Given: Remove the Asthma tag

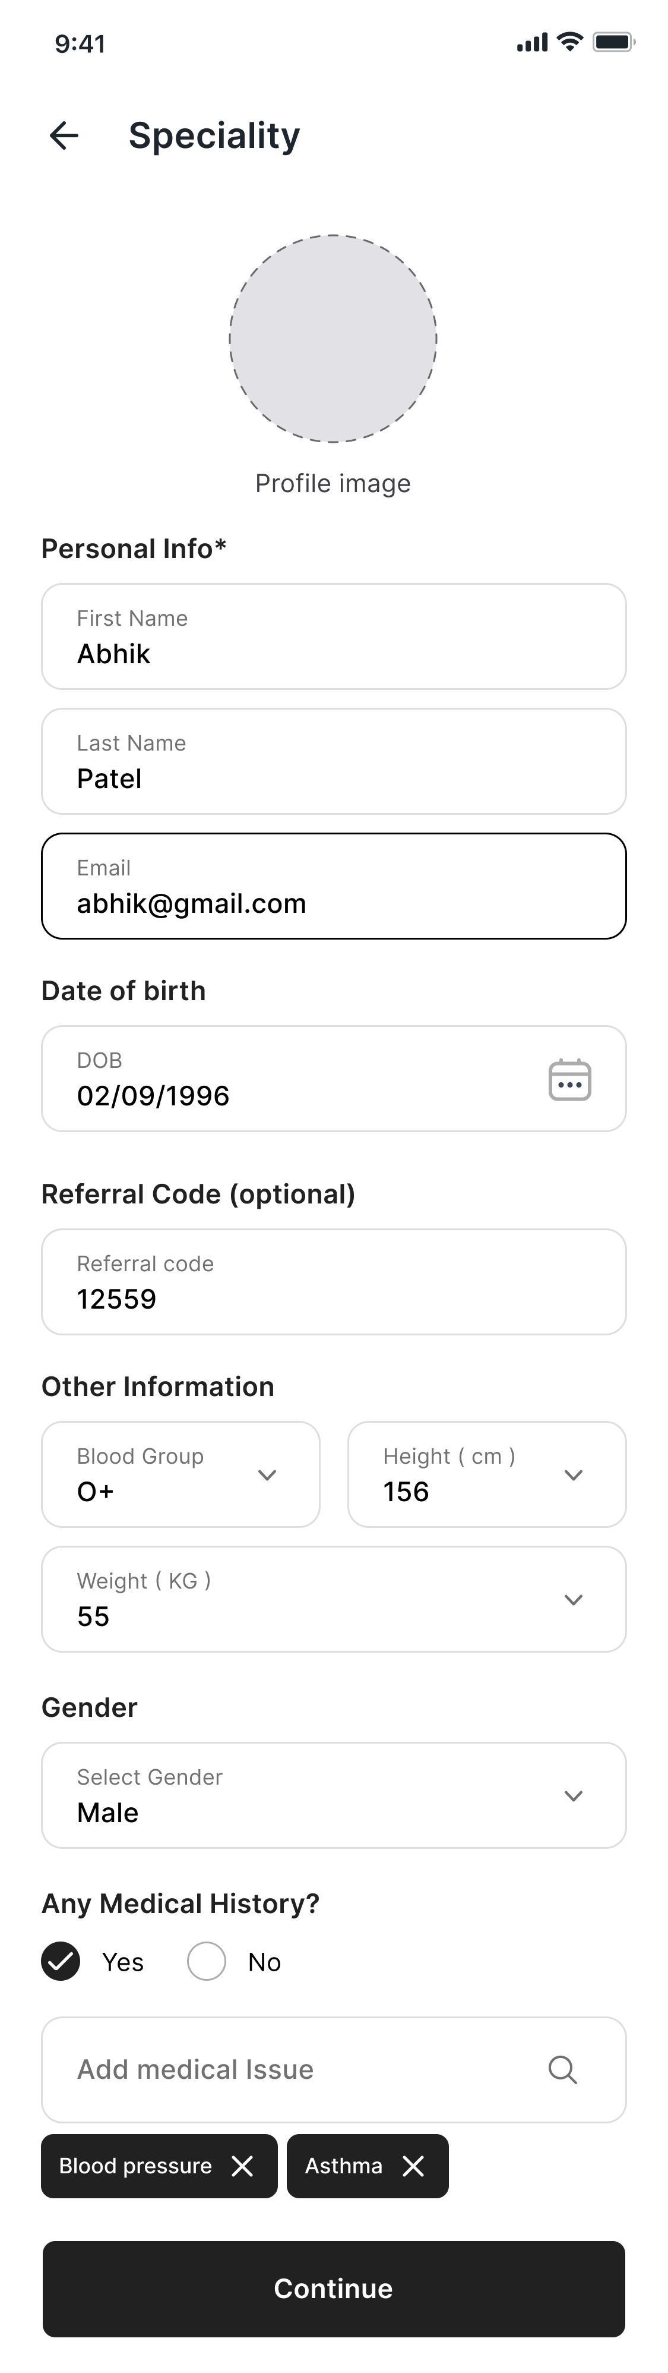Looking at the screenshot, I should (x=413, y=2166).
